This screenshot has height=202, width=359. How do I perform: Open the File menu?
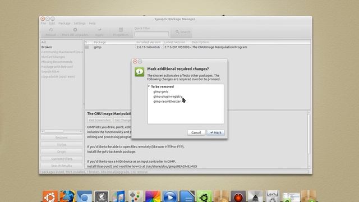pyautogui.click(x=43, y=24)
